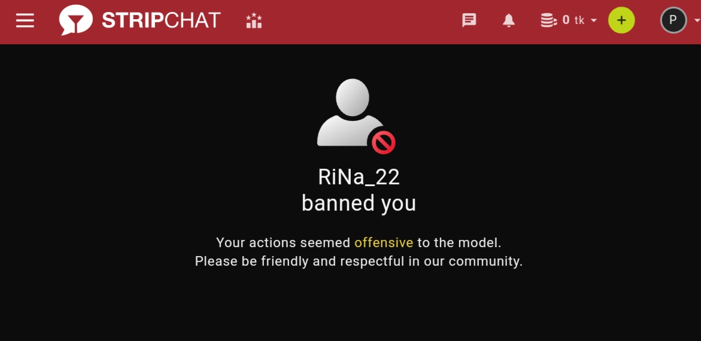Open the top models leaderboard icon
This screenshot has width=701, height=341.
(254, 20)
